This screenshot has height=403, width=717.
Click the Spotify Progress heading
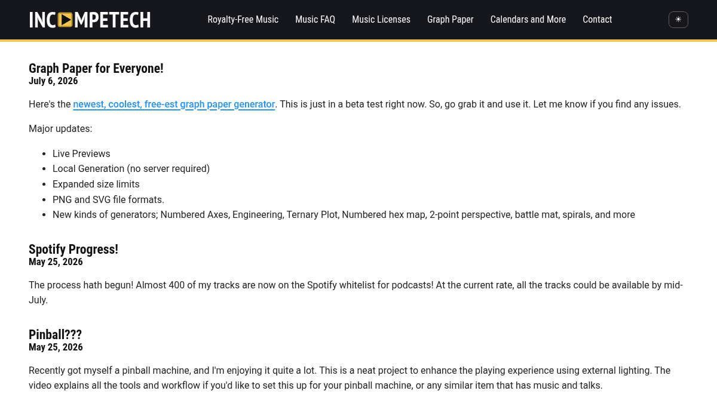tap(73, 249)
